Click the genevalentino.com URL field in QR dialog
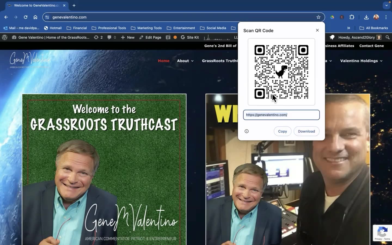 (x=281, y=115)
